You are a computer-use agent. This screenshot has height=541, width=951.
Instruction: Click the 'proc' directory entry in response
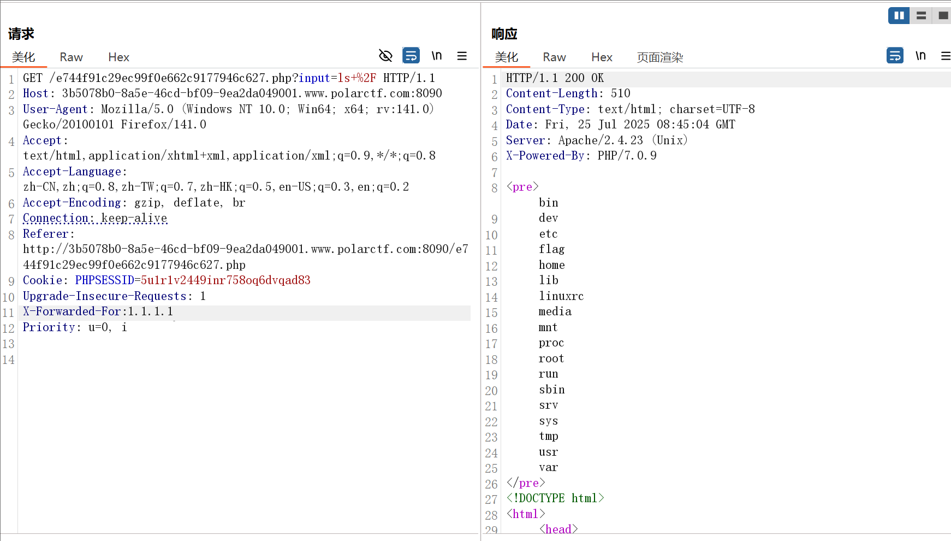(x=552, y=343)
